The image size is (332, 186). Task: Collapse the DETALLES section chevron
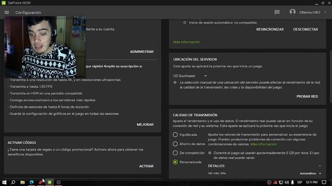[320, 166]
